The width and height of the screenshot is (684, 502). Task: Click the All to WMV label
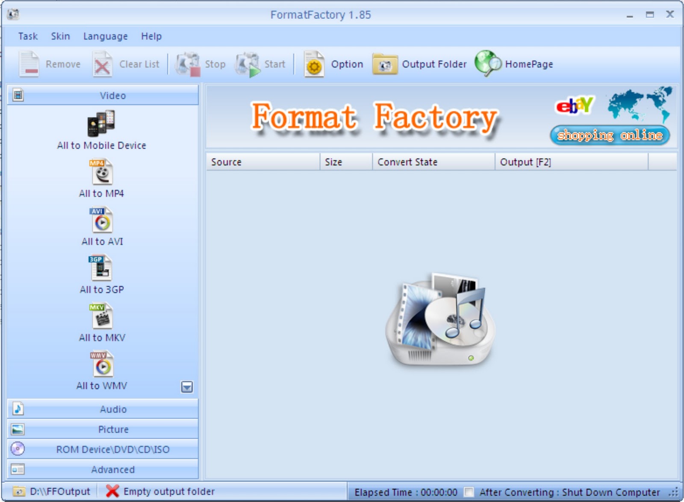pos(102,386)
